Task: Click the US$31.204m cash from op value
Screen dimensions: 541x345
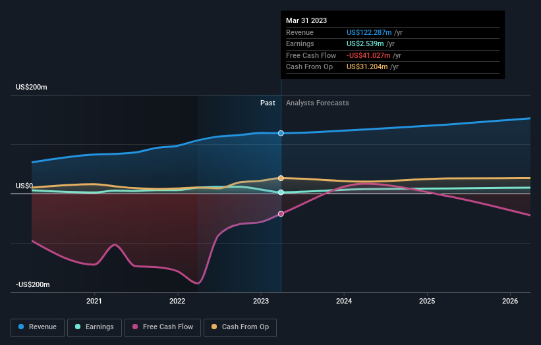Action: (367, 67)
